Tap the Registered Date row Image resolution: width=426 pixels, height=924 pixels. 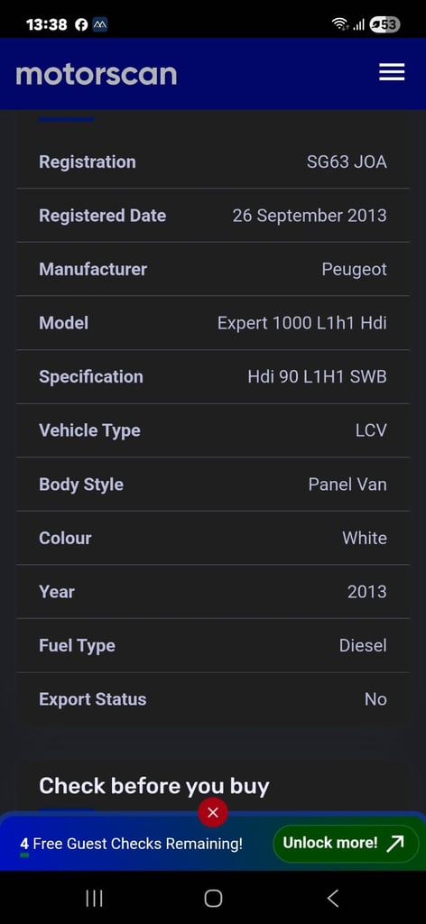213,216
